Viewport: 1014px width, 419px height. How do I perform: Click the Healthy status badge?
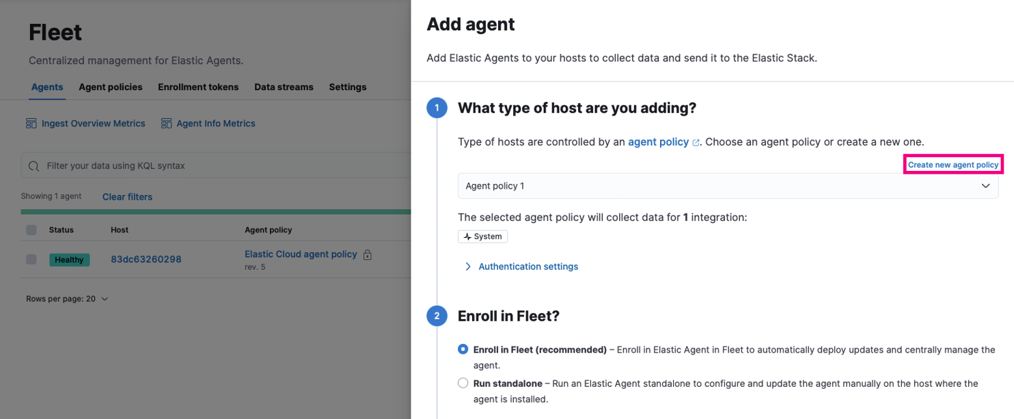click(69, 260)
